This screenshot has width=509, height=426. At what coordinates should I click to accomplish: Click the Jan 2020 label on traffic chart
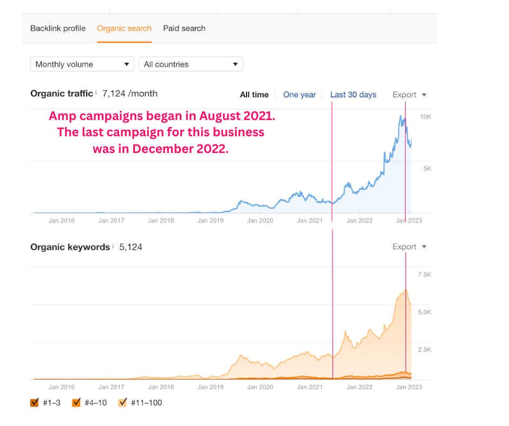click(259, 221)
